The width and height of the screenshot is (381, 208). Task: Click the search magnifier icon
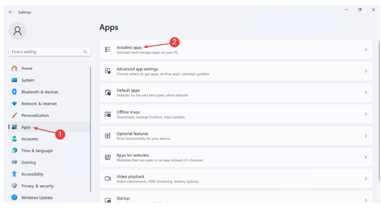85,52
